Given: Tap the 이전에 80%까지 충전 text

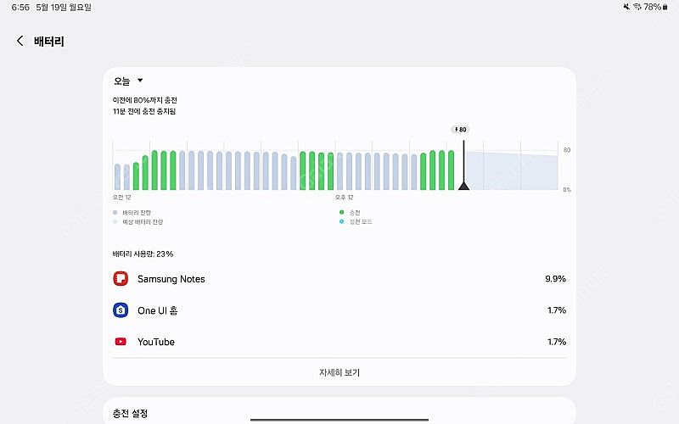Looking at the screenshot, I should 145,100.
